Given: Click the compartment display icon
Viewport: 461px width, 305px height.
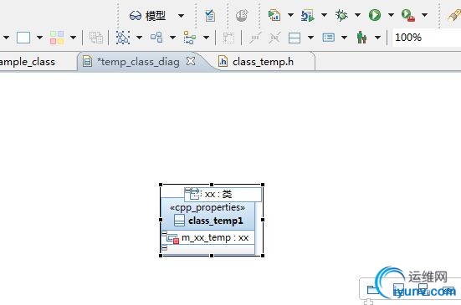Looking at the screenshot, I should 295,38.
